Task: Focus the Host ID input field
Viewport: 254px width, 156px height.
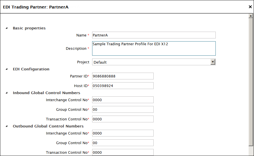Action: [x=123, y=86]
